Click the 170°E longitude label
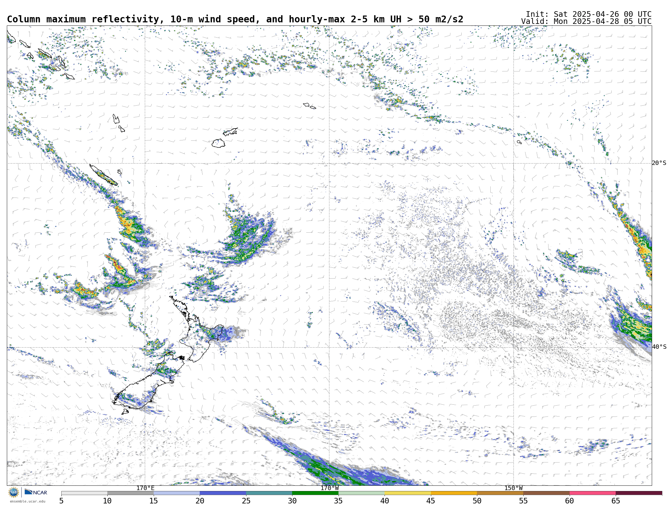The height and width of the screenshot is (505, 672). click(145, 488)
